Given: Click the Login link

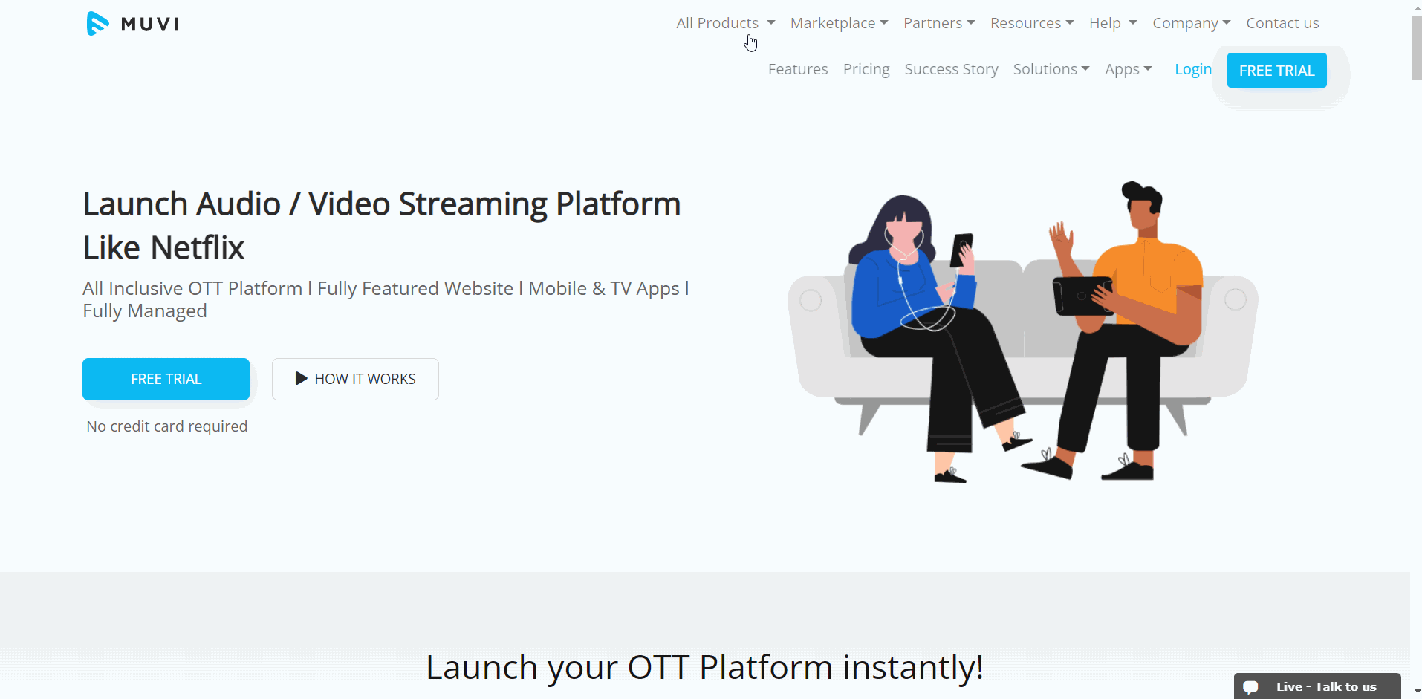Looking at the screenshot, I should pyautogui.click(x=1193, y=69).
